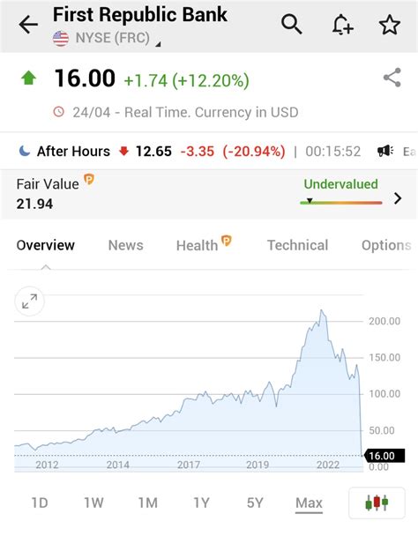Screen dimensions: 418x536
Task: Select the 5Y chart range
Action: coord(255,502)
